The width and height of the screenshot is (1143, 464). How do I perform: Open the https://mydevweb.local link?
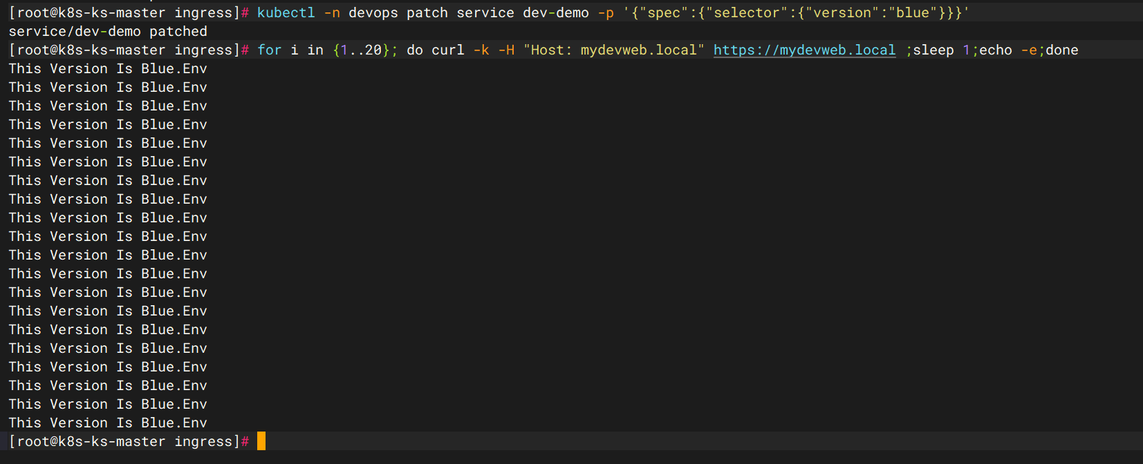point(803,50)
